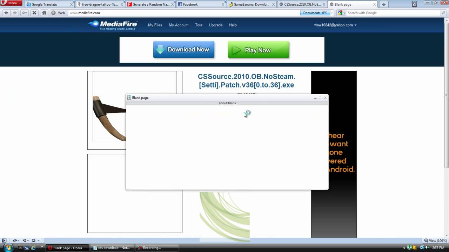Close the GameBanana tab
This screenshot has width=449, height=252.
pos(273,5)
